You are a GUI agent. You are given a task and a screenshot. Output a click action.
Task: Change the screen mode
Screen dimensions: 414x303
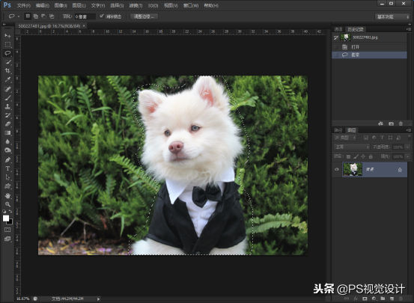pyautogui.click(x=7, y=239)
